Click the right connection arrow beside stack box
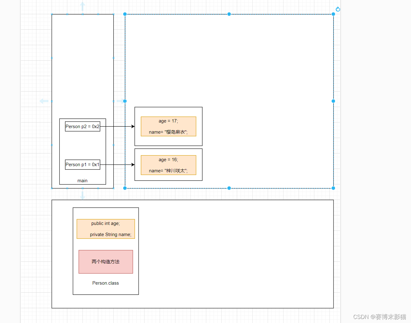This screenshot has width=411, height=323. [x=120, y=101]
